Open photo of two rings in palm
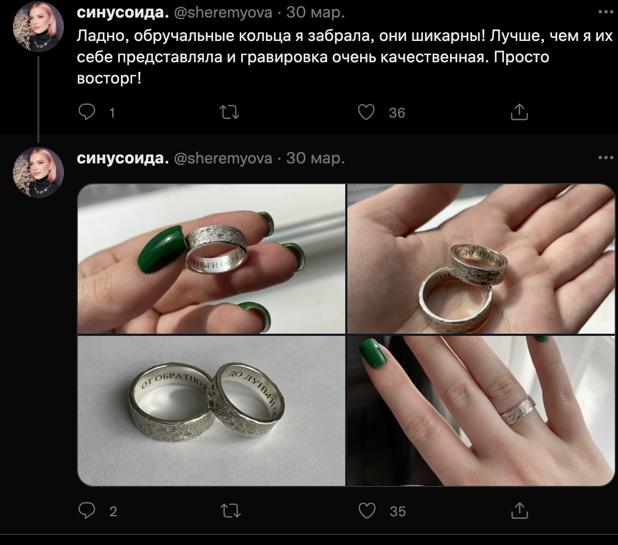618x545 pixels. pos(481,259)
